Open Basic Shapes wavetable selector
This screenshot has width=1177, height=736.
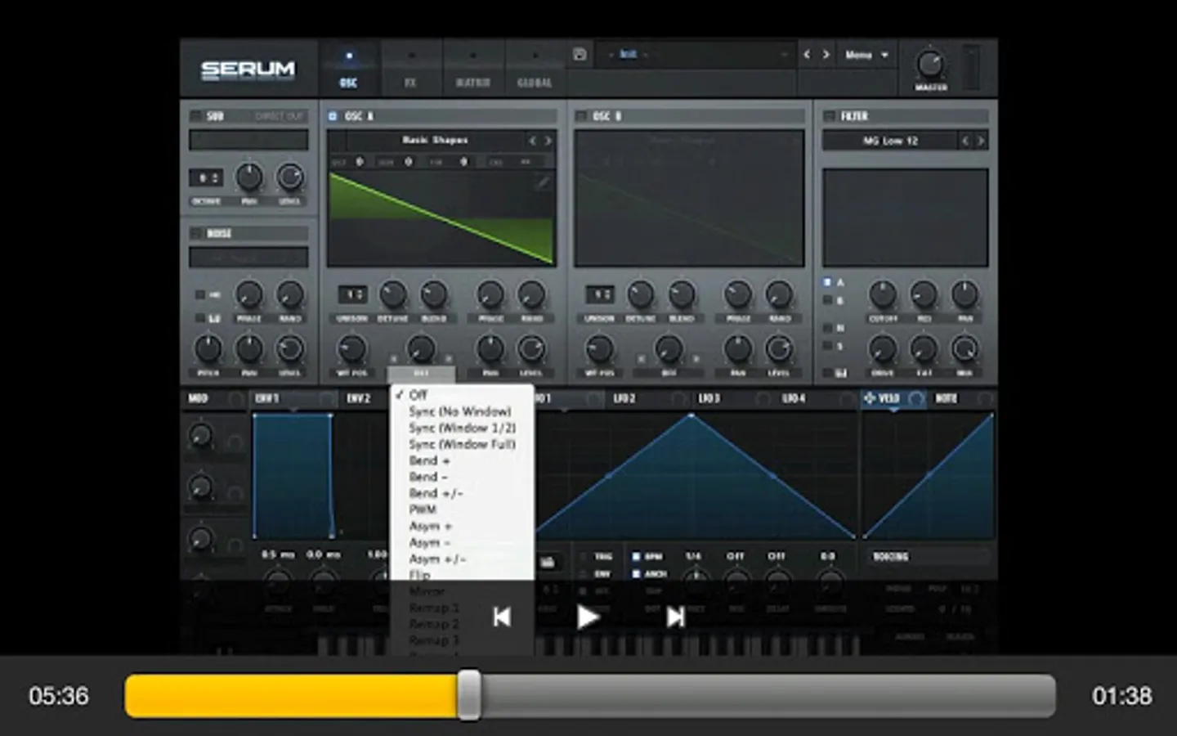tap(435, 141)
